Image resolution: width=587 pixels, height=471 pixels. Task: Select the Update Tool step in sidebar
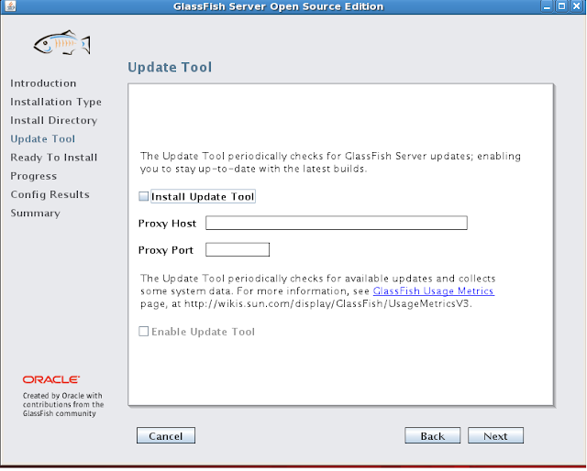point(43,139)
